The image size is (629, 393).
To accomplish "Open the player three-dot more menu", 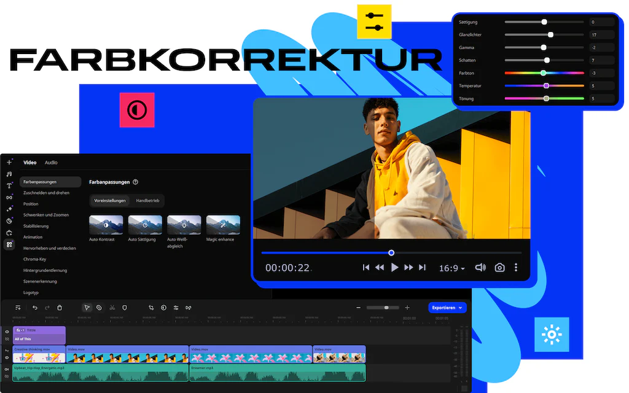I will coord(516,268).
